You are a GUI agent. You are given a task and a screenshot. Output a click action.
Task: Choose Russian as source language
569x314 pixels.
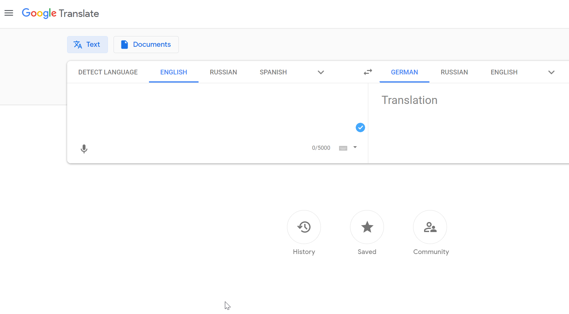tap(223, 72)
